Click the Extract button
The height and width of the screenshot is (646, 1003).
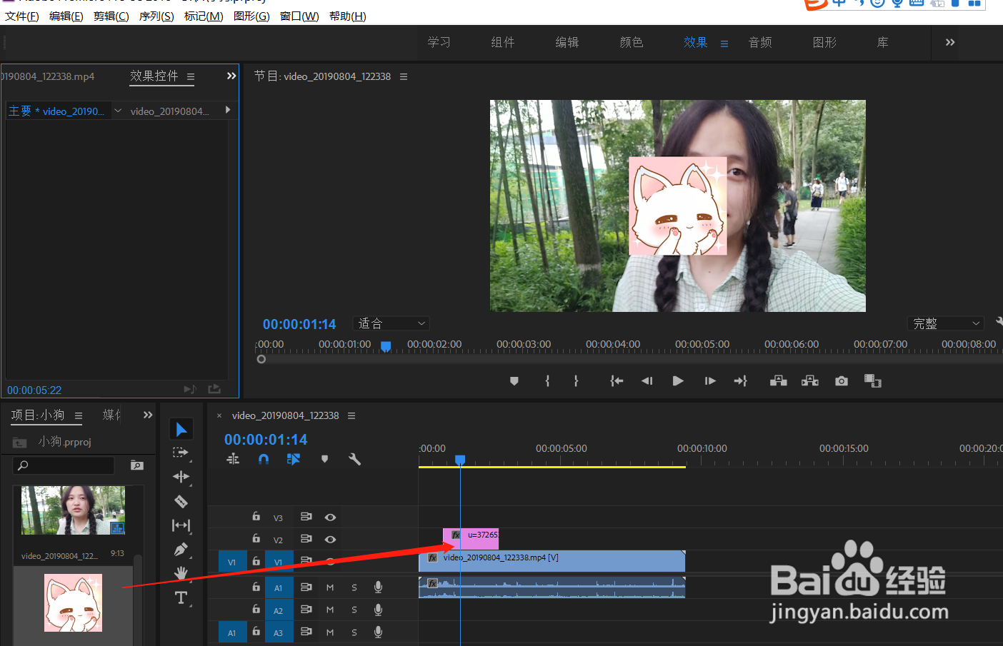pos(810,381)
